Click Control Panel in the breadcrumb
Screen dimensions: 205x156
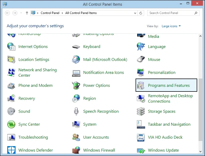[50, 13]
